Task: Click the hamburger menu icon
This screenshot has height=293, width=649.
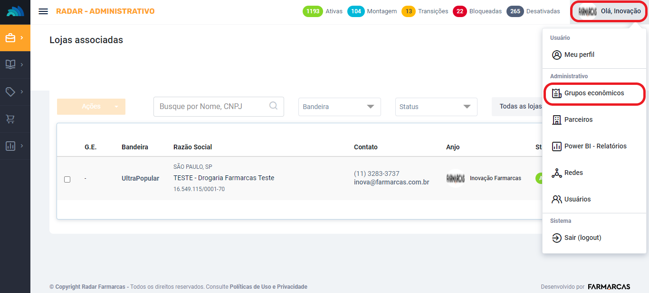Action: pos(43,11)
